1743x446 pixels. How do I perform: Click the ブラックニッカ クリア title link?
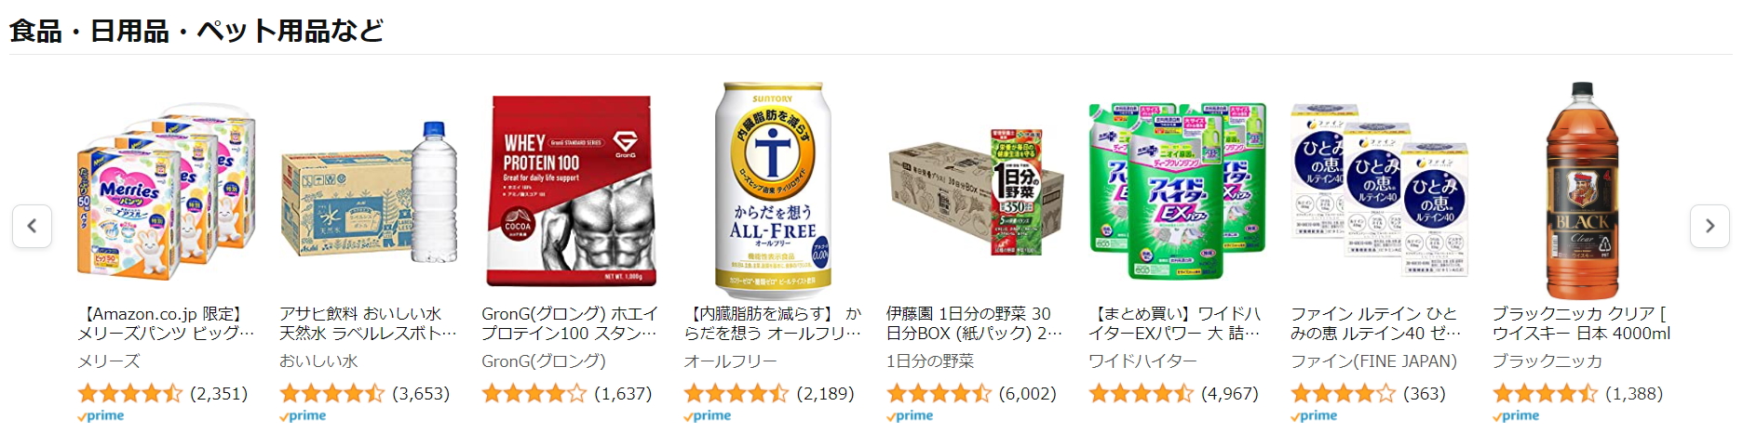point(1581,323)
